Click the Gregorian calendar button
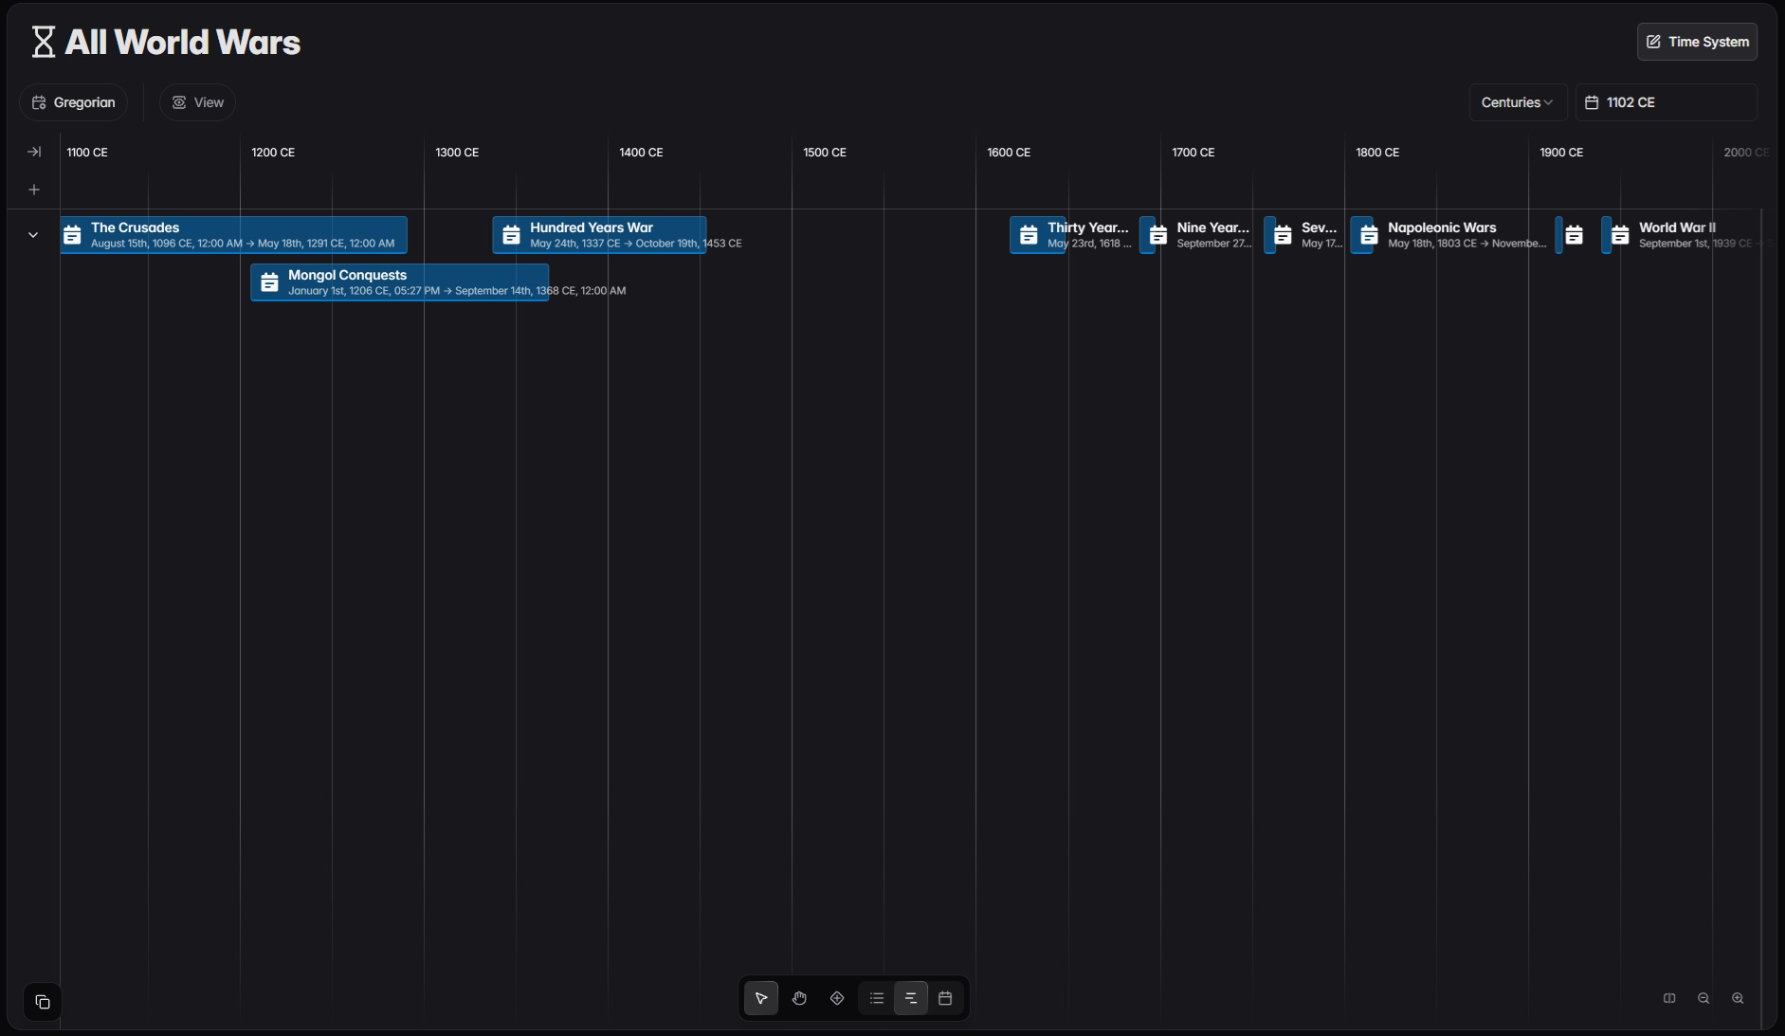This screenshot has height=1036, width=1785. [x=74, y=102]
